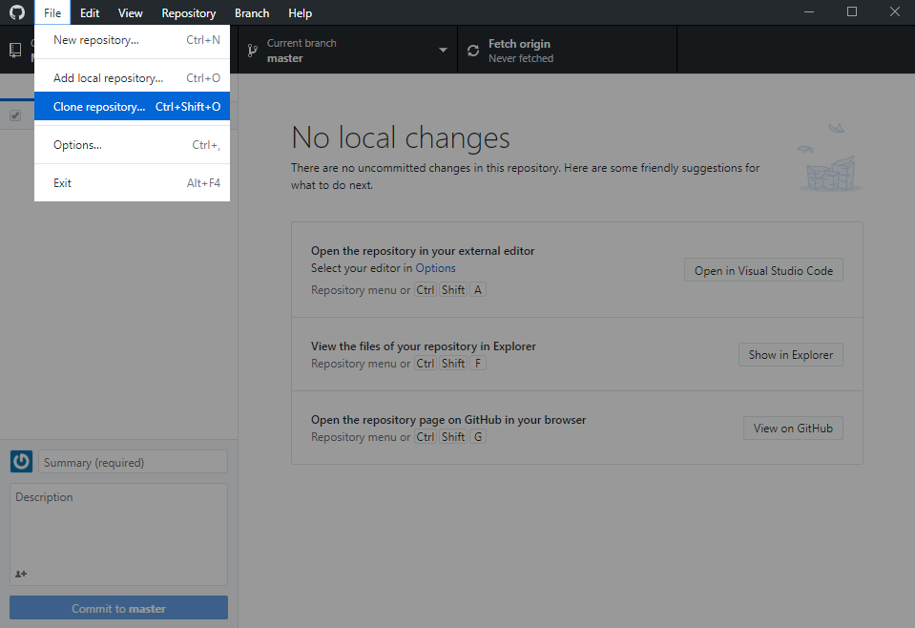The image size is (915, 628).
Task: Click the No local changes heading
Action: coord(401,137)
